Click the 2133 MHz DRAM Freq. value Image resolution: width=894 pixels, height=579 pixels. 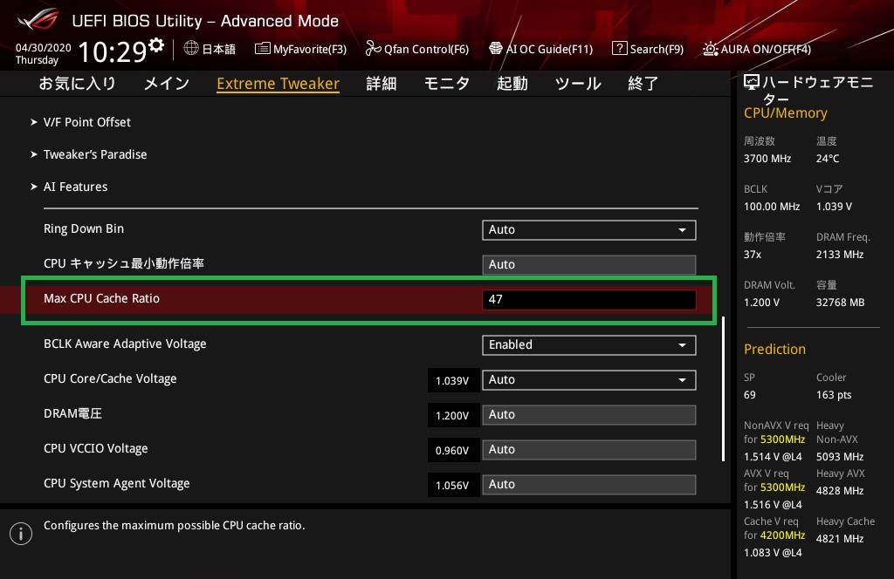point(839,254)
